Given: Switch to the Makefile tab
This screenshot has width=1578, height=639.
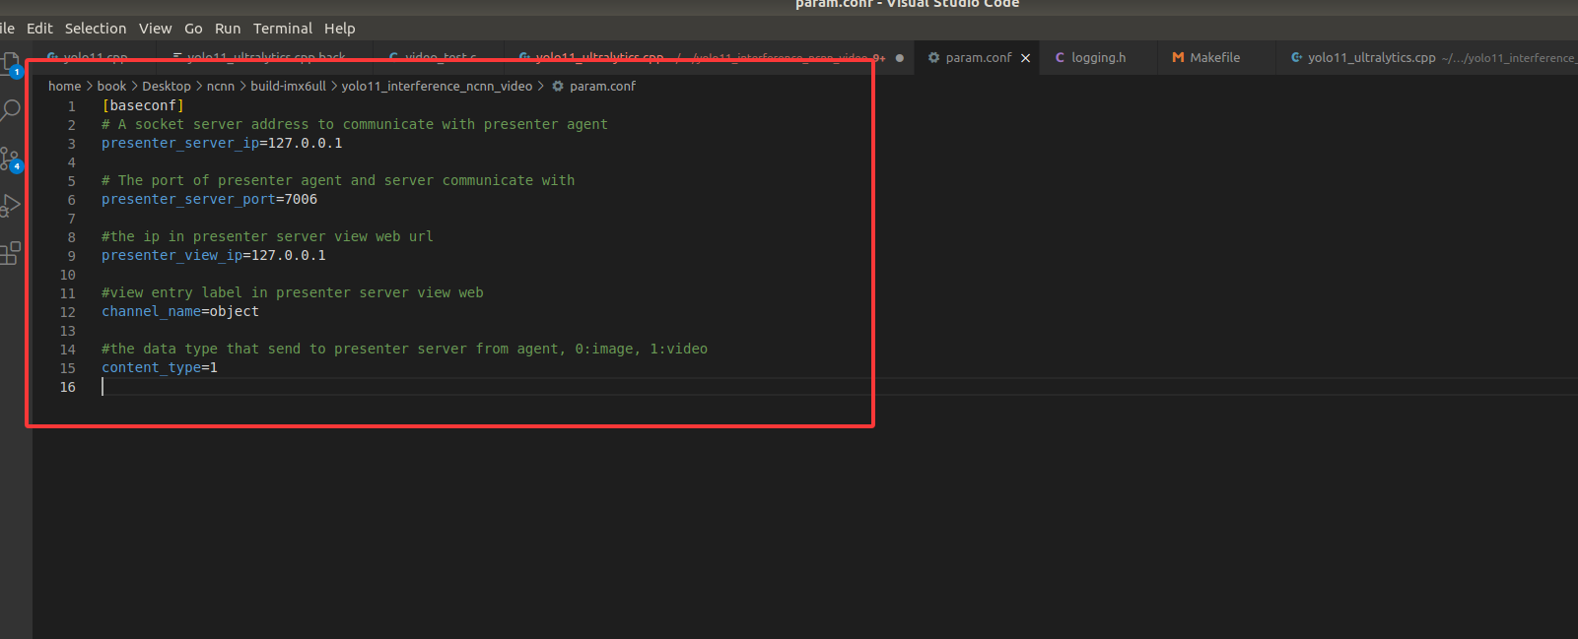Looking at the screenshot, I should pyautogui.click(x=1214, y=58).
